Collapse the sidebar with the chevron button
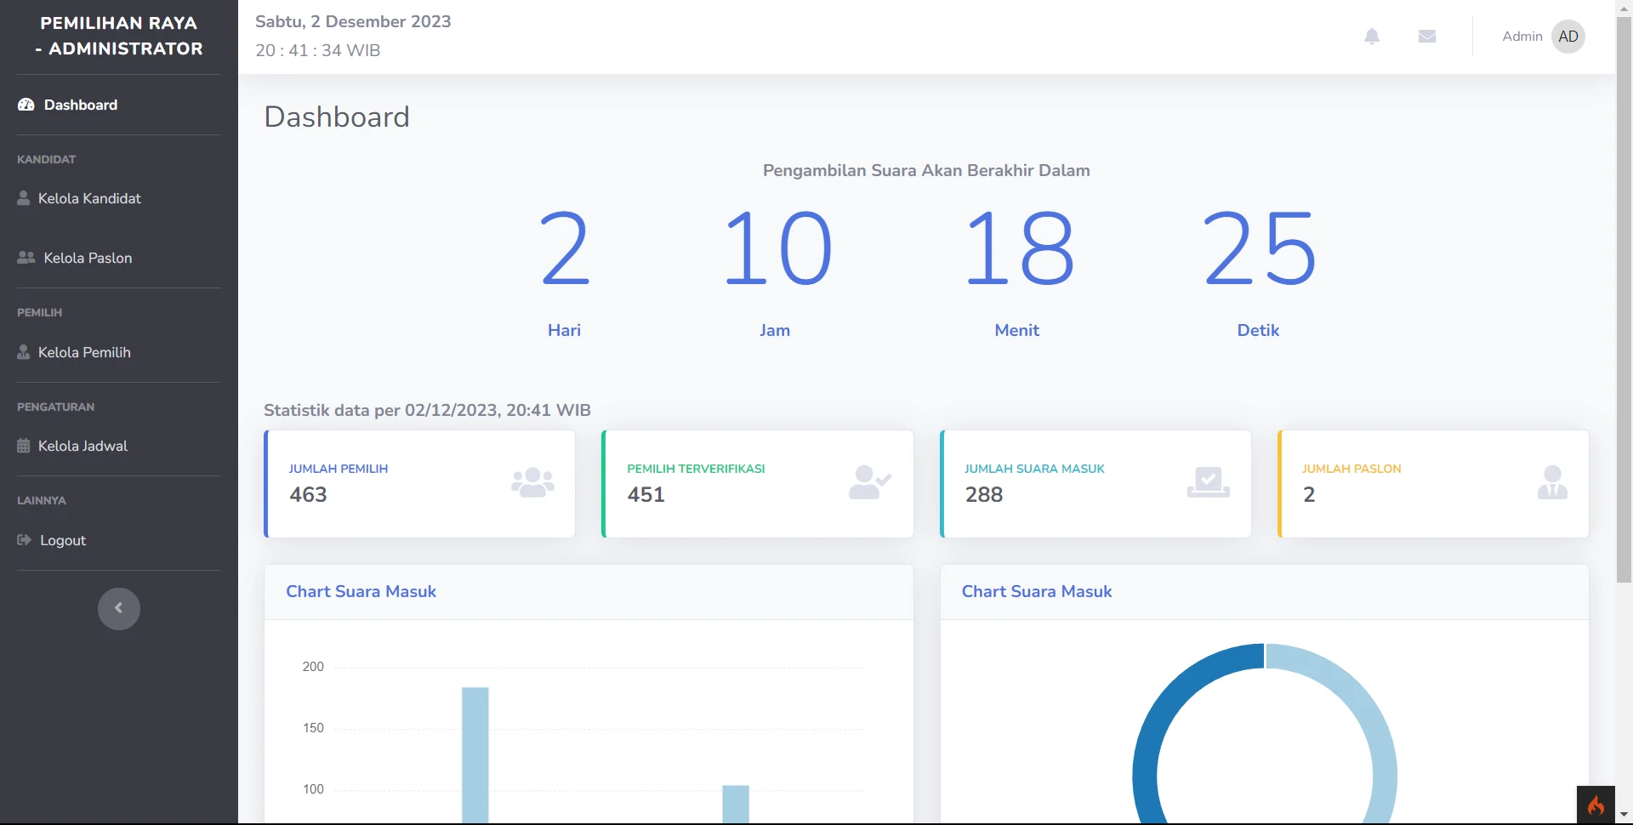This screenshot has width=1633, height=825. tap(119, 608)
